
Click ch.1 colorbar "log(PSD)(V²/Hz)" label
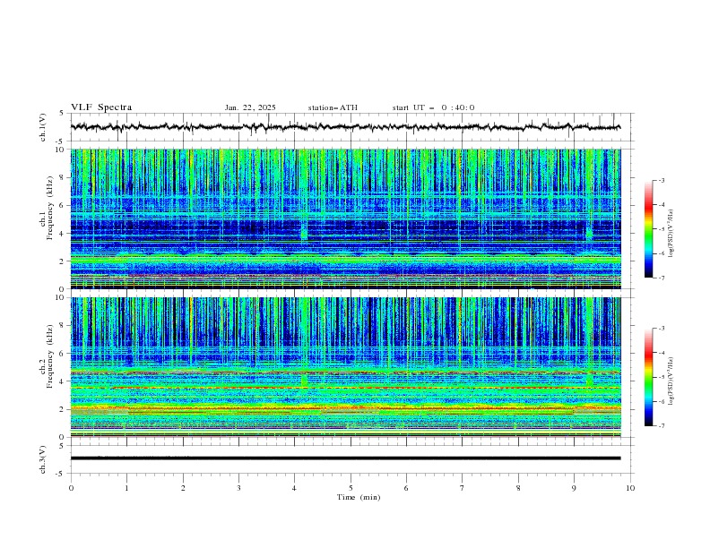(671, 234)
